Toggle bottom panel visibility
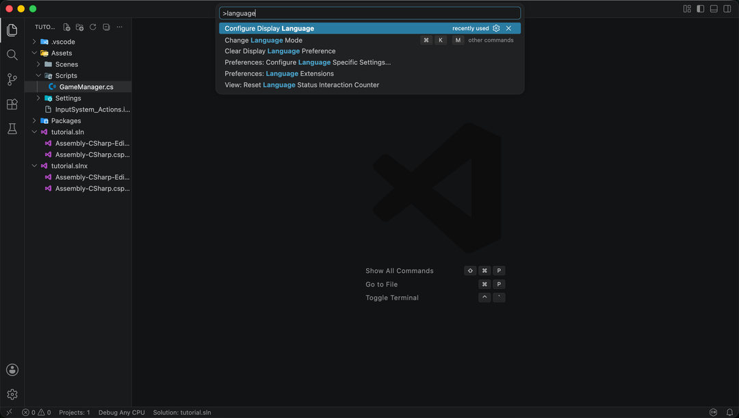739x418 pixels. click(x=714, y=9)
